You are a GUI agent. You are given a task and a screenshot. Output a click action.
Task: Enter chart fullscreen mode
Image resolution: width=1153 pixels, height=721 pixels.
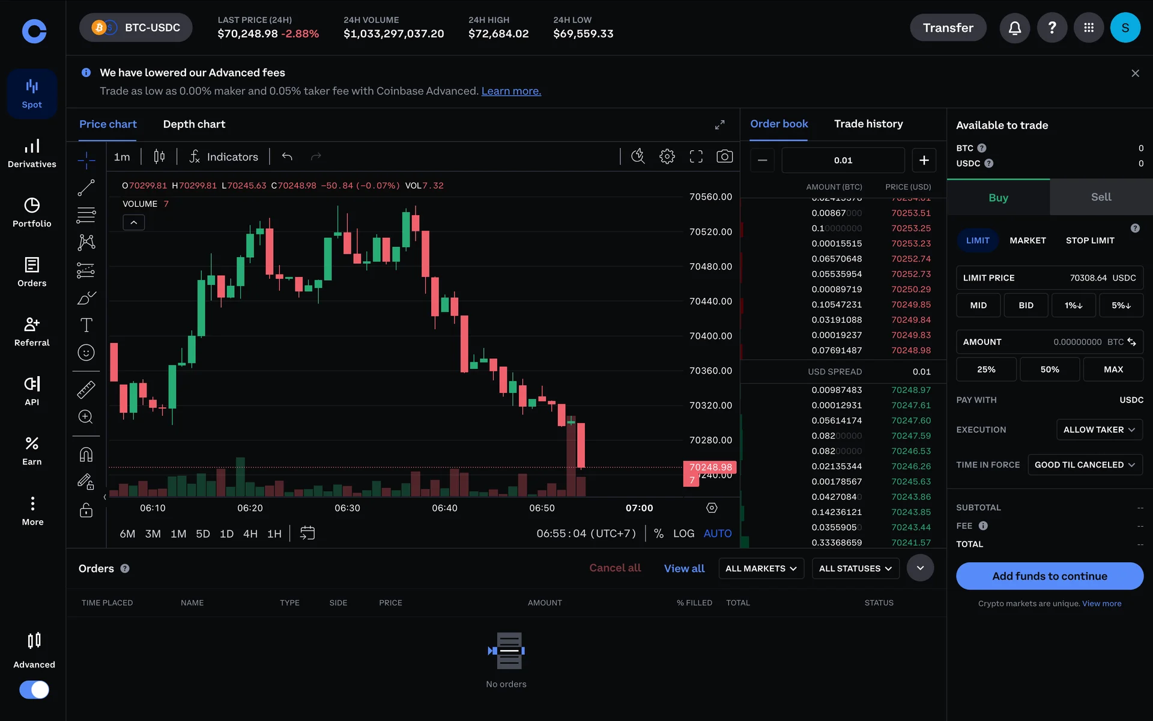coord(695,157)
